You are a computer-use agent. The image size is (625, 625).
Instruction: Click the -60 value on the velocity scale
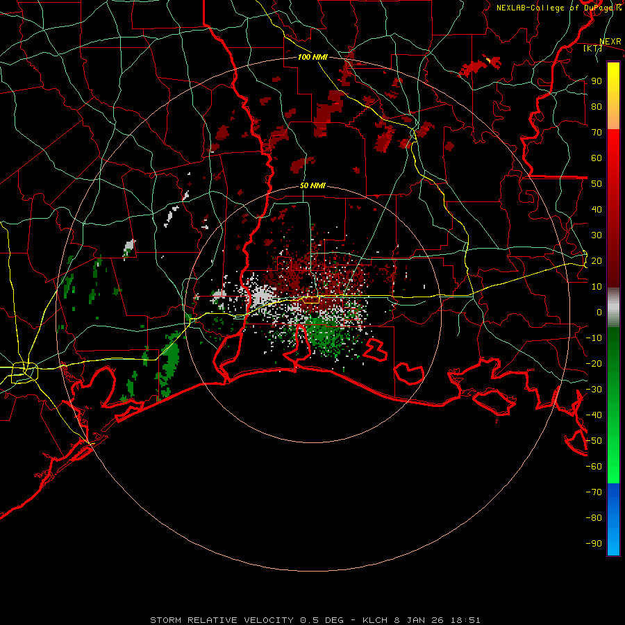coord(594,467)
